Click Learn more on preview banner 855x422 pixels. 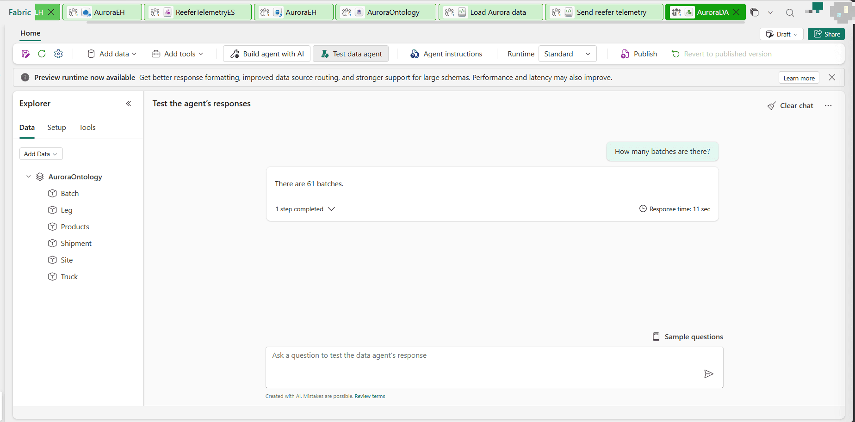tap(799, 78)
